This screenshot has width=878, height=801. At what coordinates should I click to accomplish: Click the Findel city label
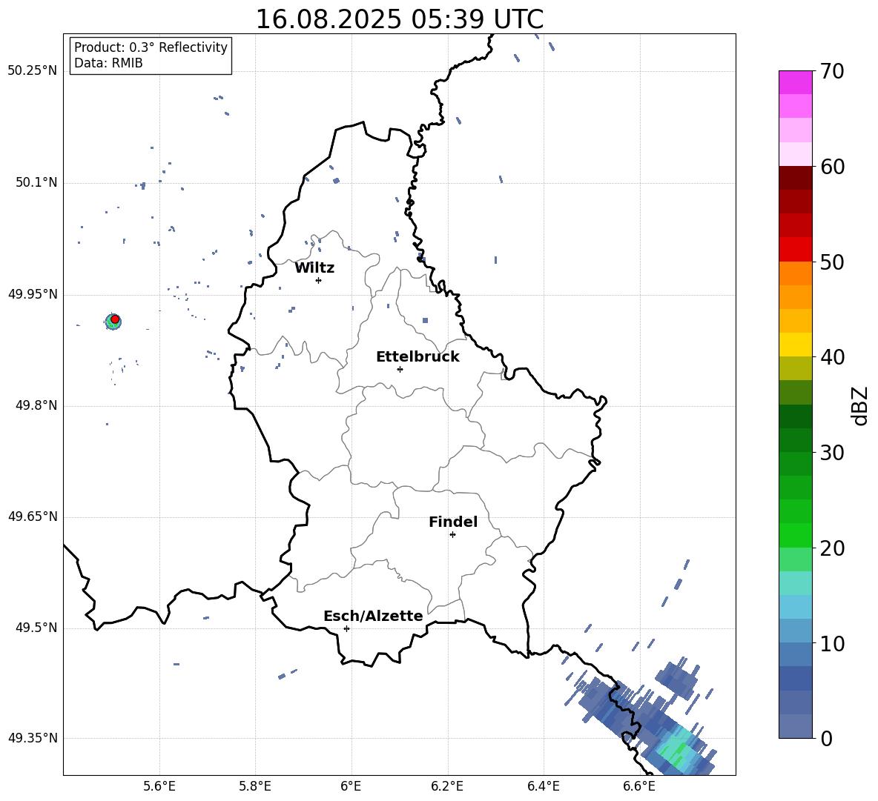pyautogui.click(x=453, y=522)
